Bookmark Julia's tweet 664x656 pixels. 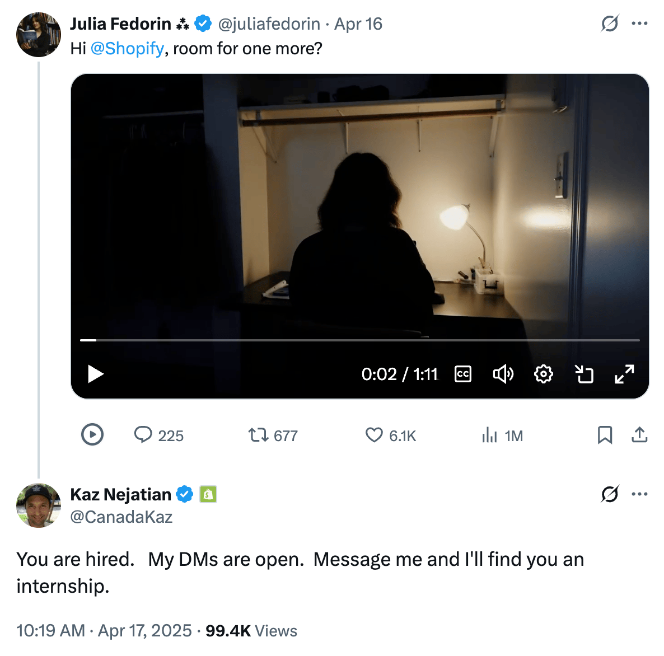(x=605, y=435)
